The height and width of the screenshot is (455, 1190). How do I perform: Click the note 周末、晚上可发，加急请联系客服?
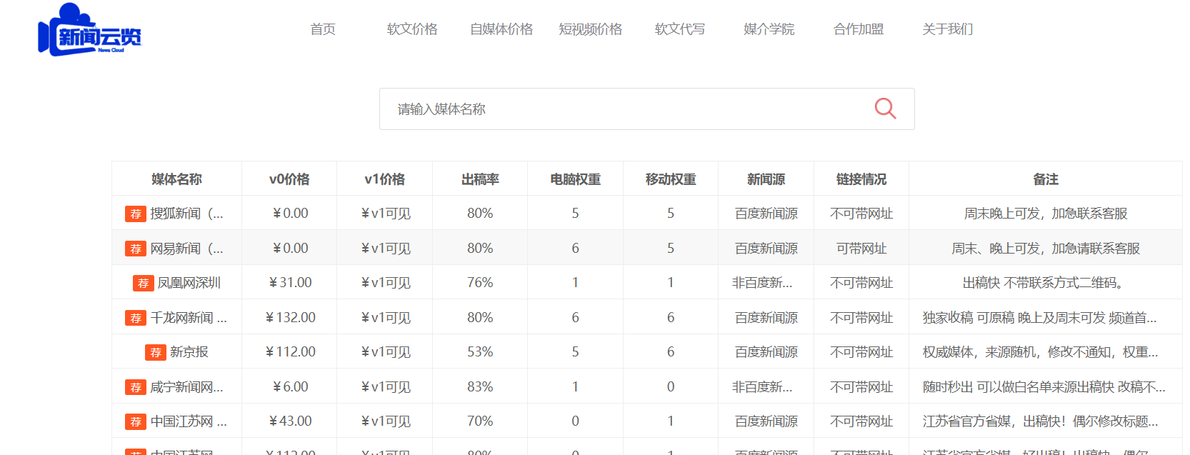[x=1046, y=249]
